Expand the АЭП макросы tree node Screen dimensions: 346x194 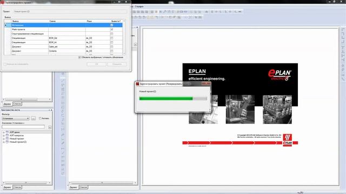click(4, 135)
